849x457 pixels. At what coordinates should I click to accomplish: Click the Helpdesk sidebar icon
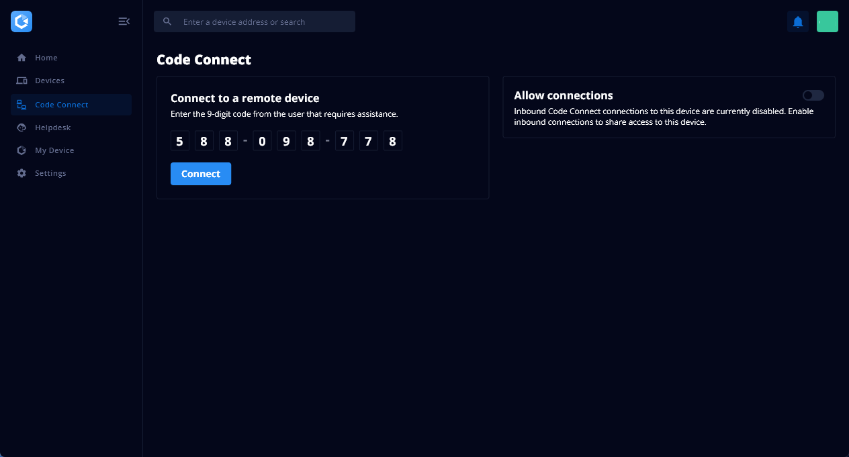click(x=21, y=128)
